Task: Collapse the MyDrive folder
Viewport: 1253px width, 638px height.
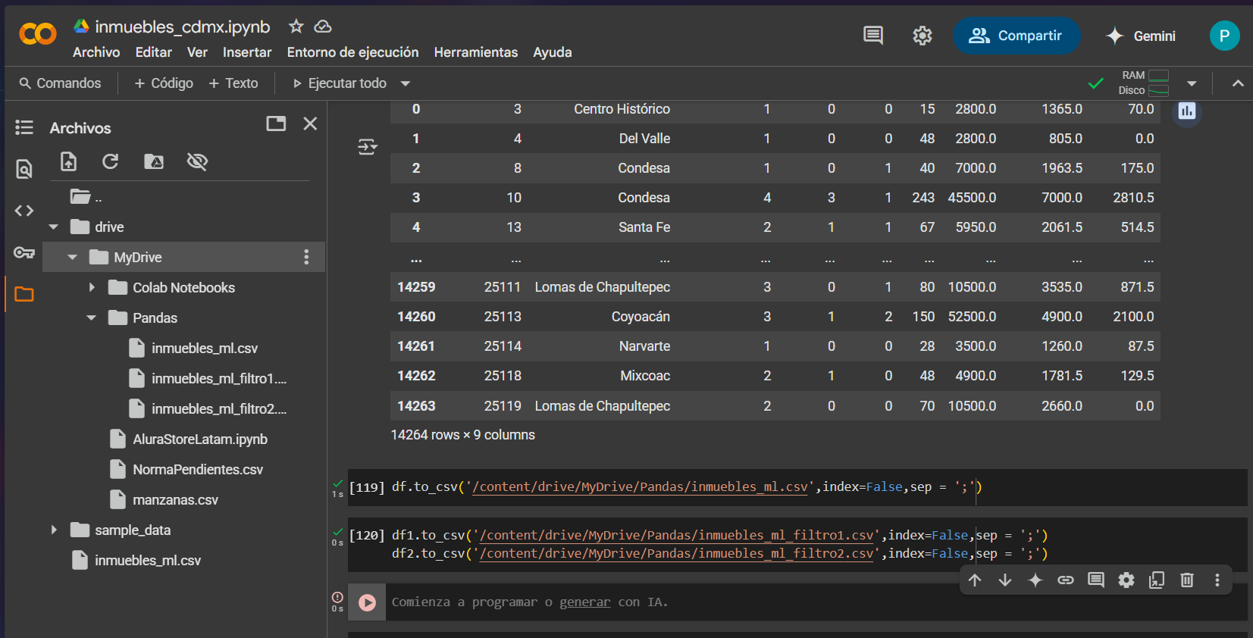Action: point(73,257)
